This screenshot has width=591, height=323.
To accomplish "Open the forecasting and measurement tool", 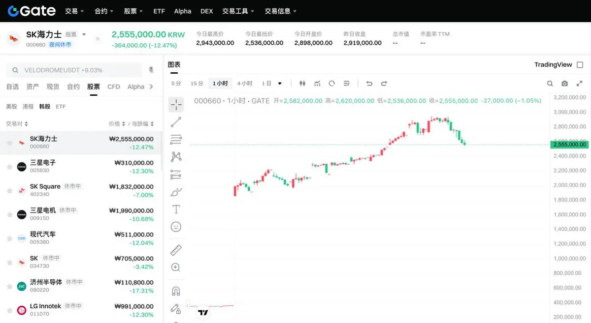I will tap(176, 174).
